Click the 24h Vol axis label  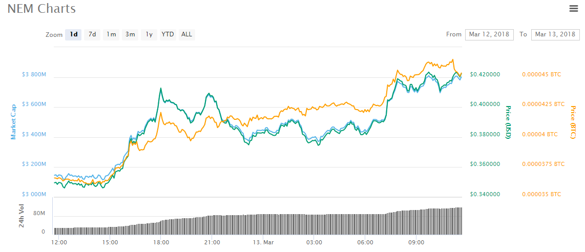22,216
